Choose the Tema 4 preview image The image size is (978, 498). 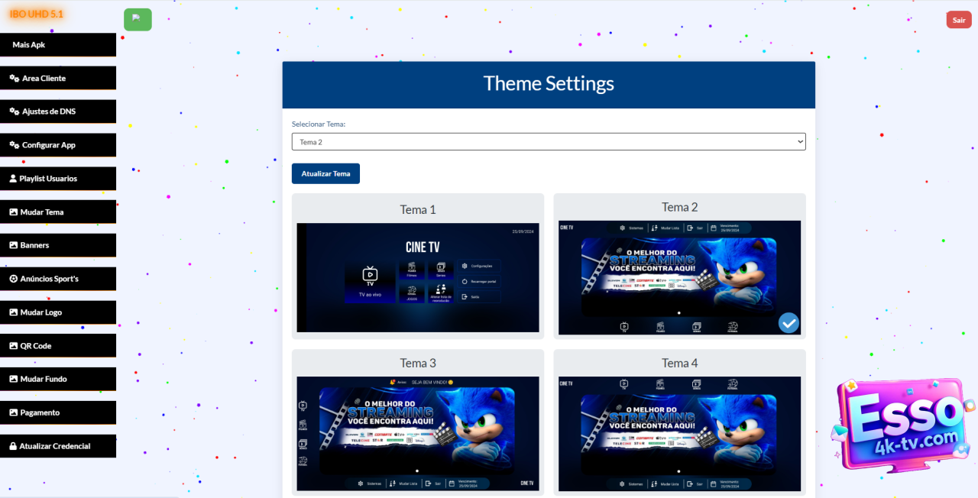pos(678,433)
